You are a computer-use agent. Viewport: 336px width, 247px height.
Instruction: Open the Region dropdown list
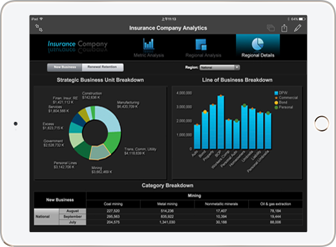[220, 68]
